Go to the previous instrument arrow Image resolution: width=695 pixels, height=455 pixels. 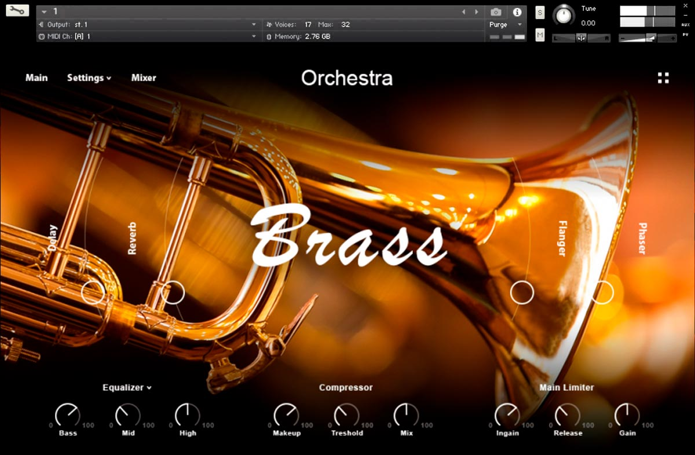tap(463, 12)
